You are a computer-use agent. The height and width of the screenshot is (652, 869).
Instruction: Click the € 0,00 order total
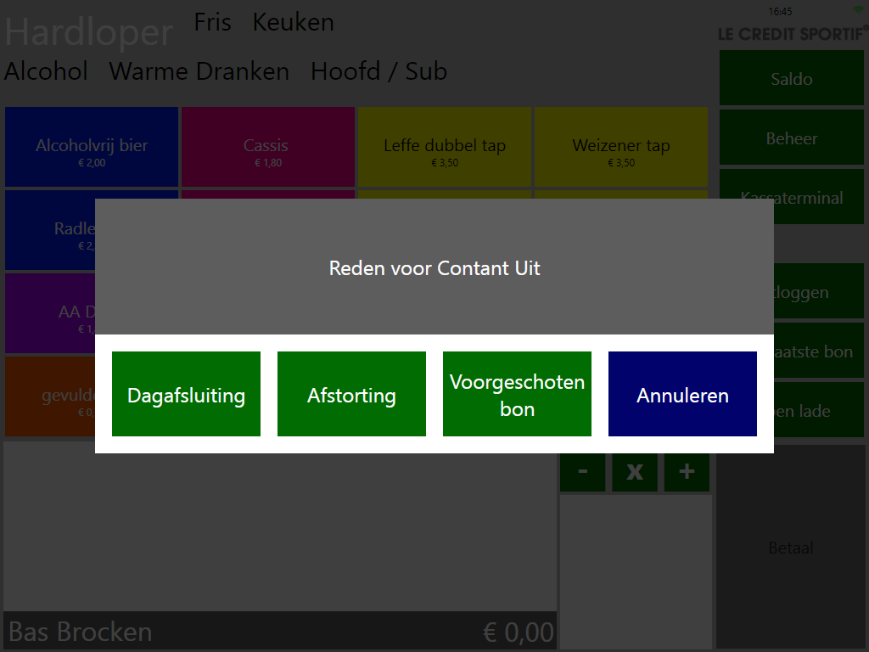point(519,632)
